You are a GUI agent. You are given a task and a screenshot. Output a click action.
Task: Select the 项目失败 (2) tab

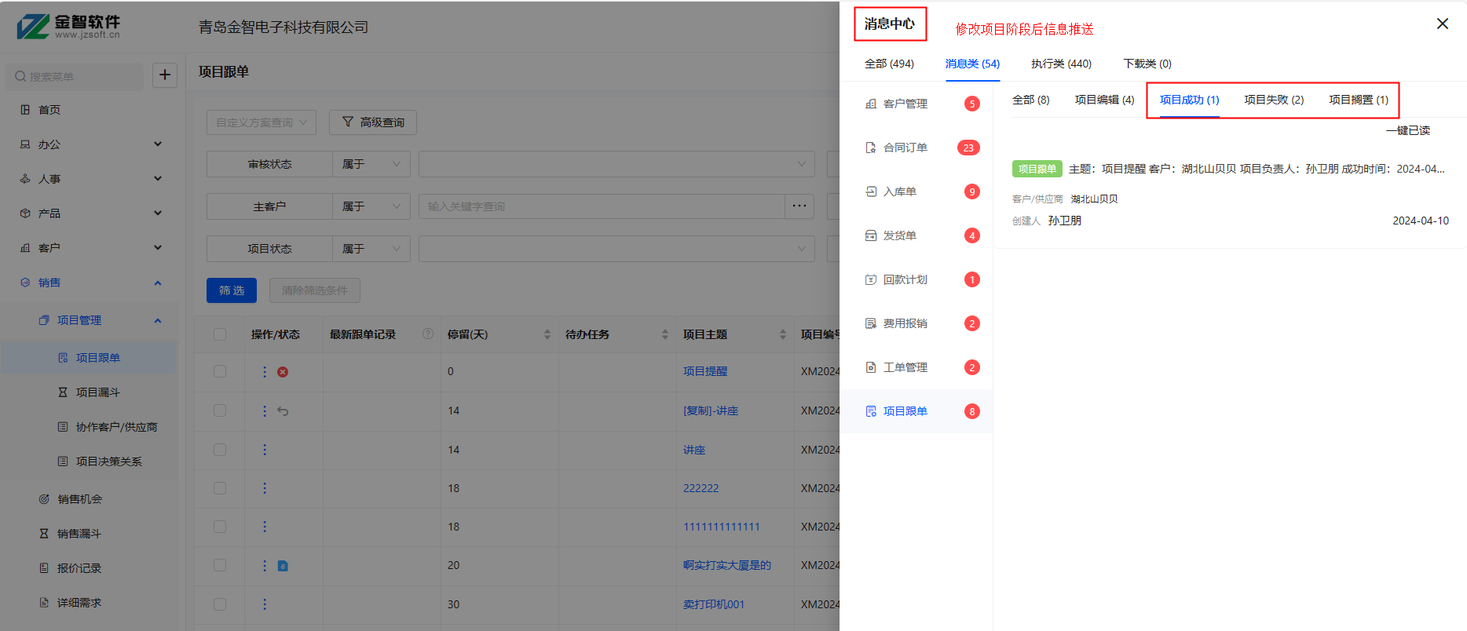click(1273, 100)
